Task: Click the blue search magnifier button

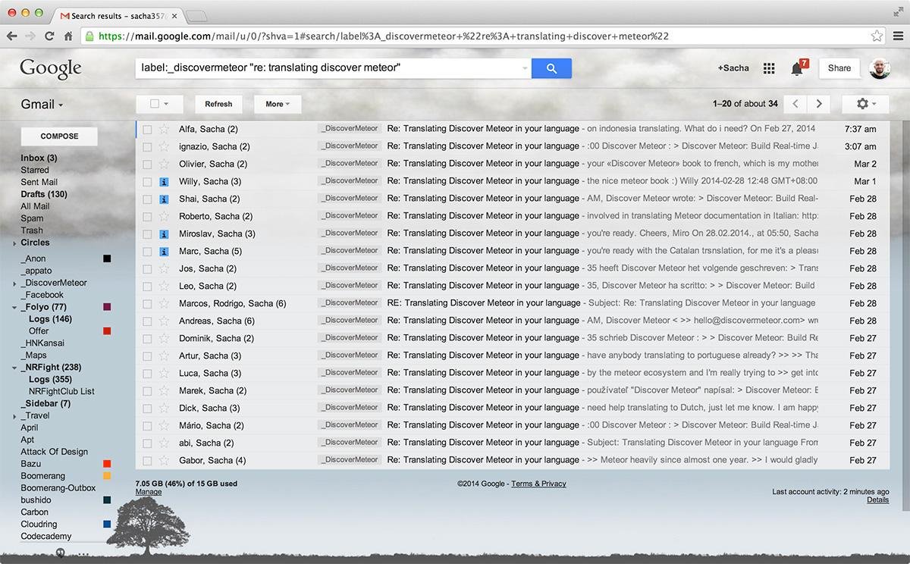Action: click(x=551, y=68)
